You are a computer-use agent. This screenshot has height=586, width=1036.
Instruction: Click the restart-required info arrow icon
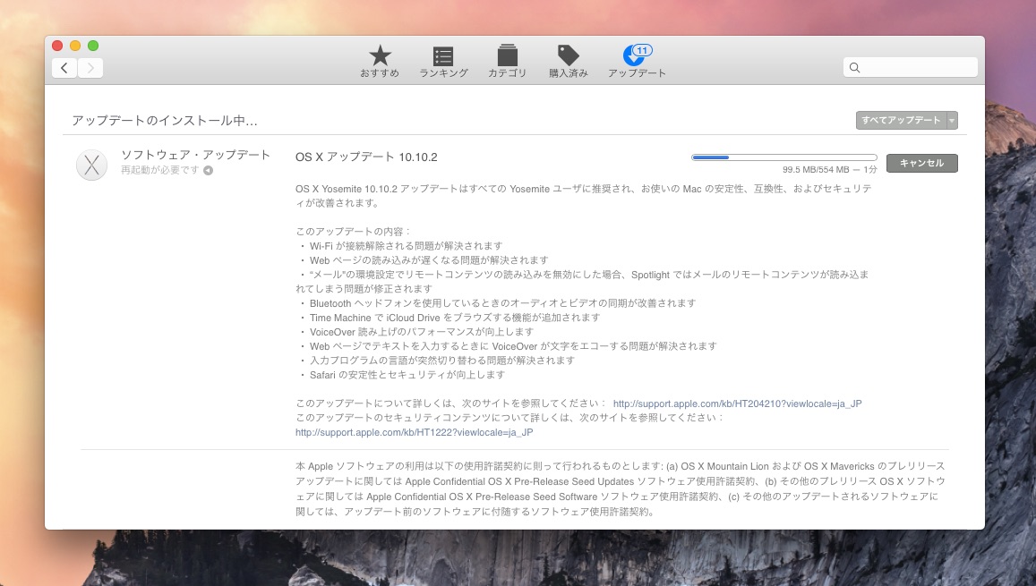point(208,170)
